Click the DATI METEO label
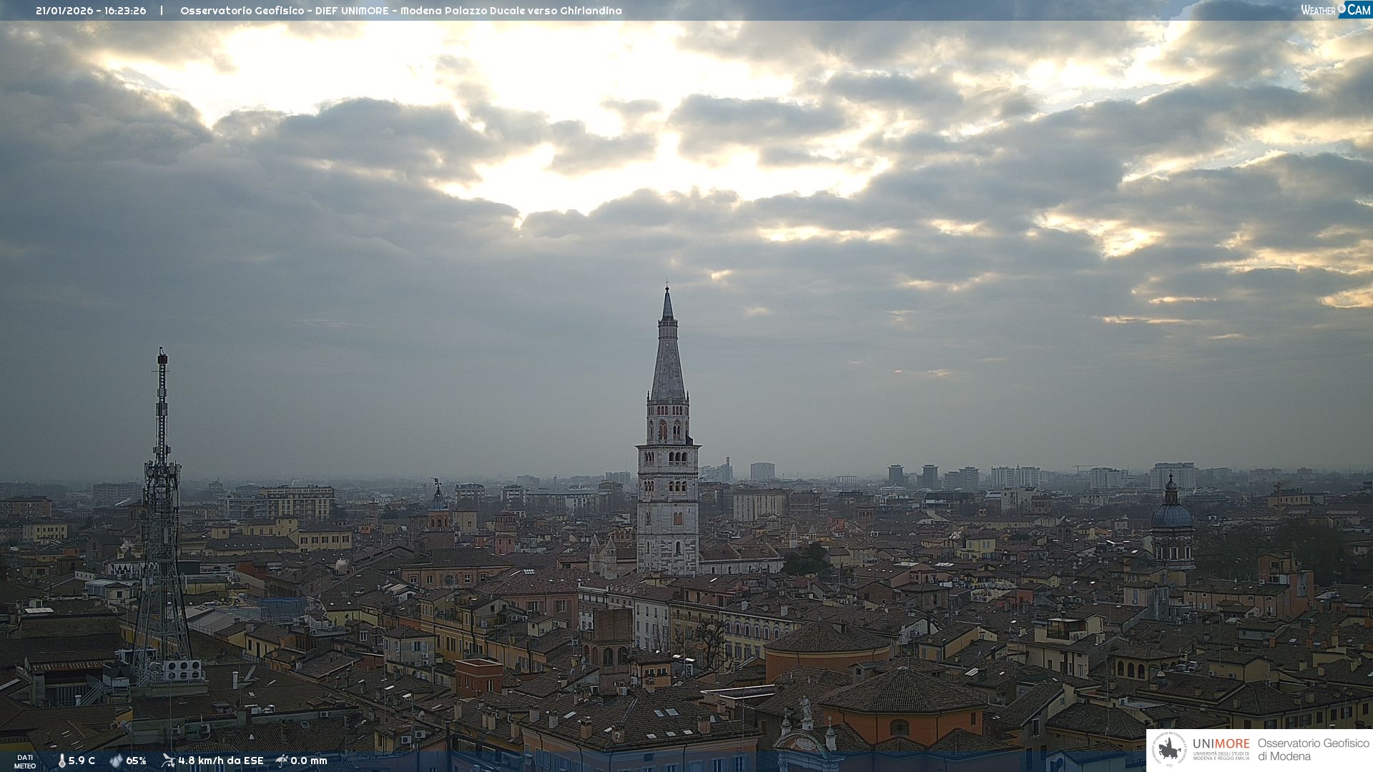Screen dimensions: 1373x772 25,761
